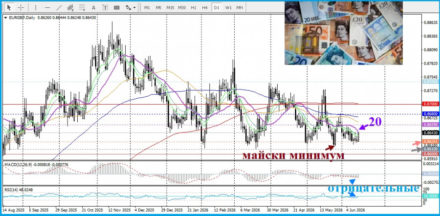Click the banknotes image on the chart
The width and height of the screenshot is (440, 216).
coord(344,33)
